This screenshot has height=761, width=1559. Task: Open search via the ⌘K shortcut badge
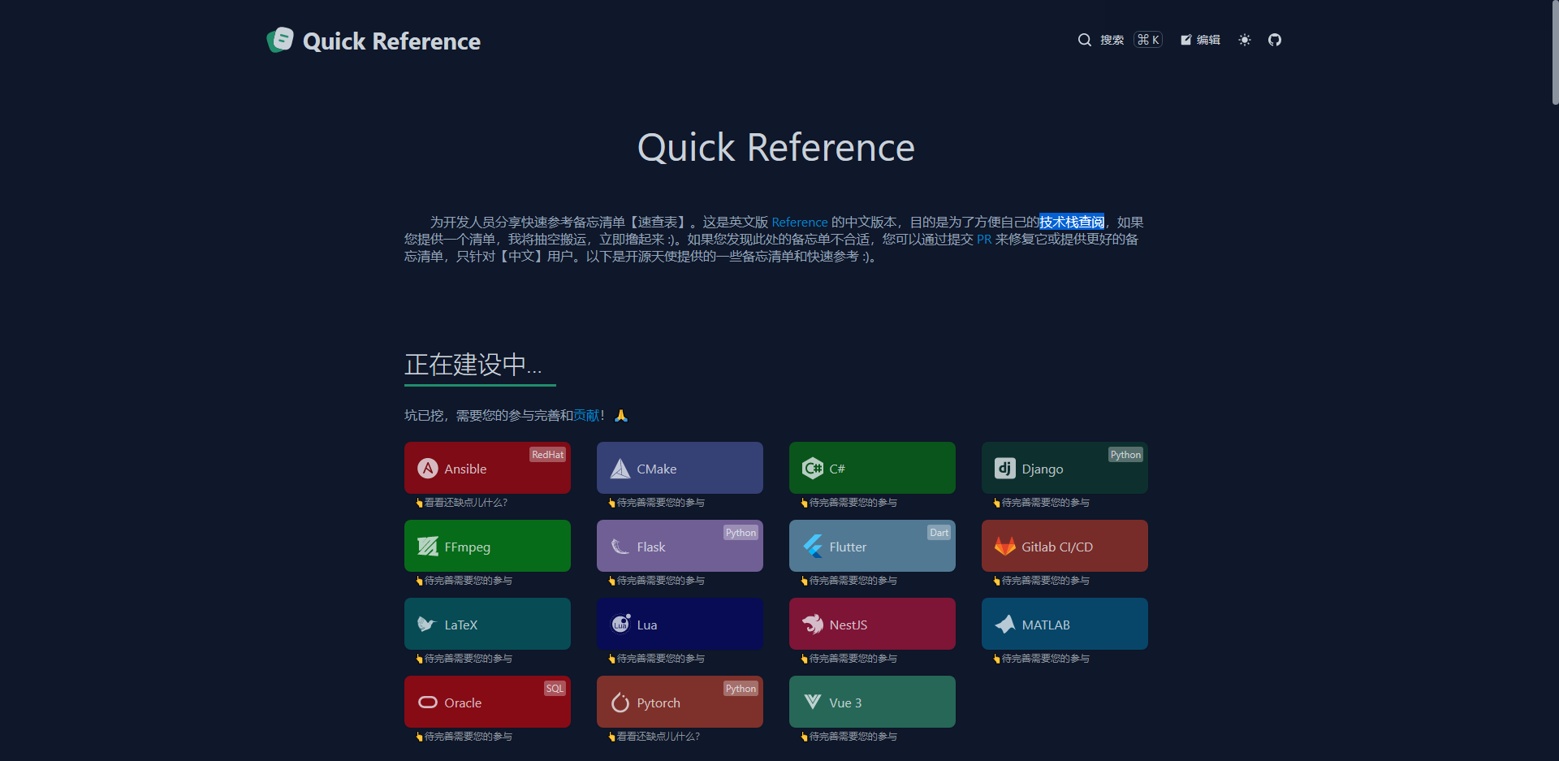(1148, 40)
